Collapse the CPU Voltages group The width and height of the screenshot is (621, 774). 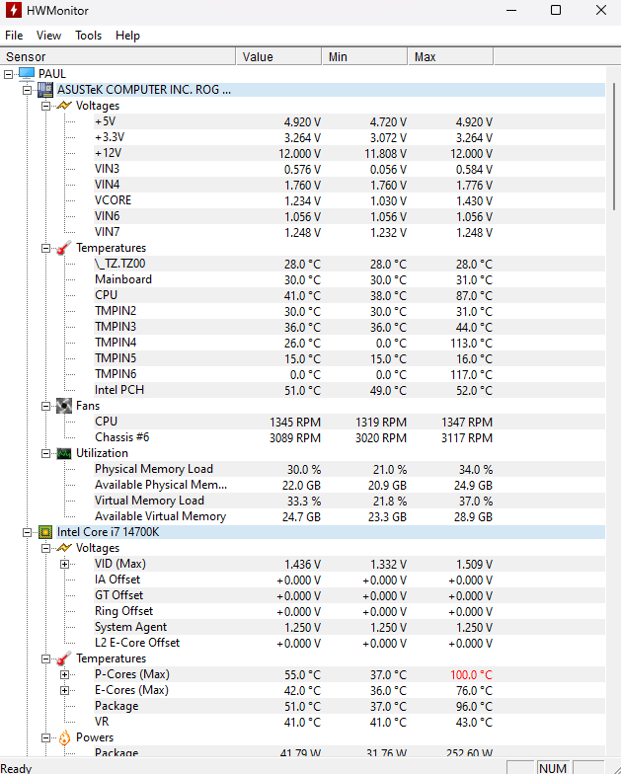(x=45, y=548)
